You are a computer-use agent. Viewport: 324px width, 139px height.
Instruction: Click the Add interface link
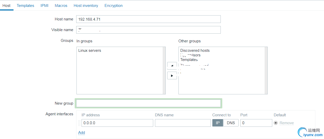point(82,133)
